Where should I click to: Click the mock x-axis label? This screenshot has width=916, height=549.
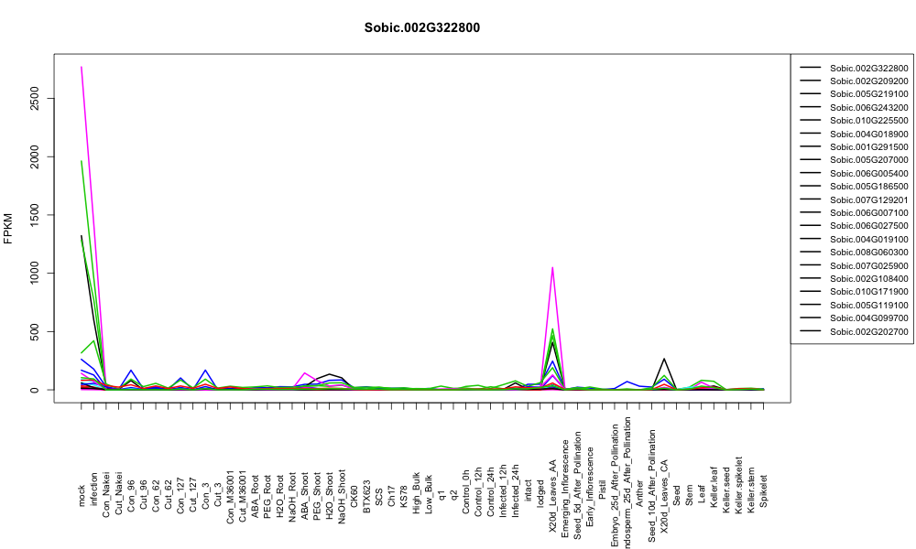82,496
